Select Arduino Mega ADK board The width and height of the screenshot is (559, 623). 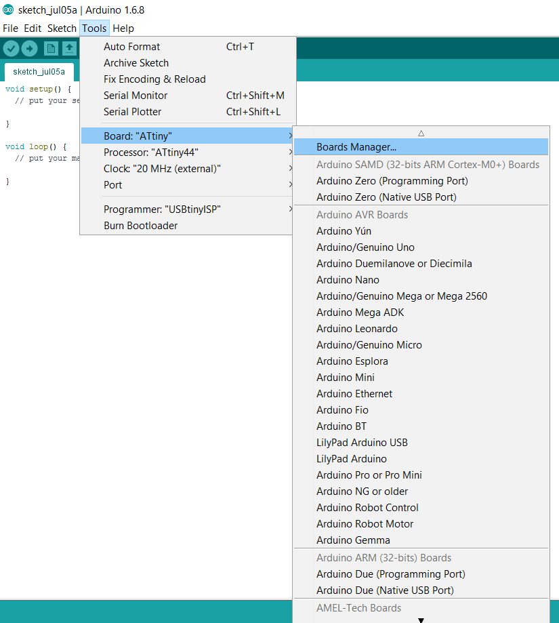pos(421,313)
